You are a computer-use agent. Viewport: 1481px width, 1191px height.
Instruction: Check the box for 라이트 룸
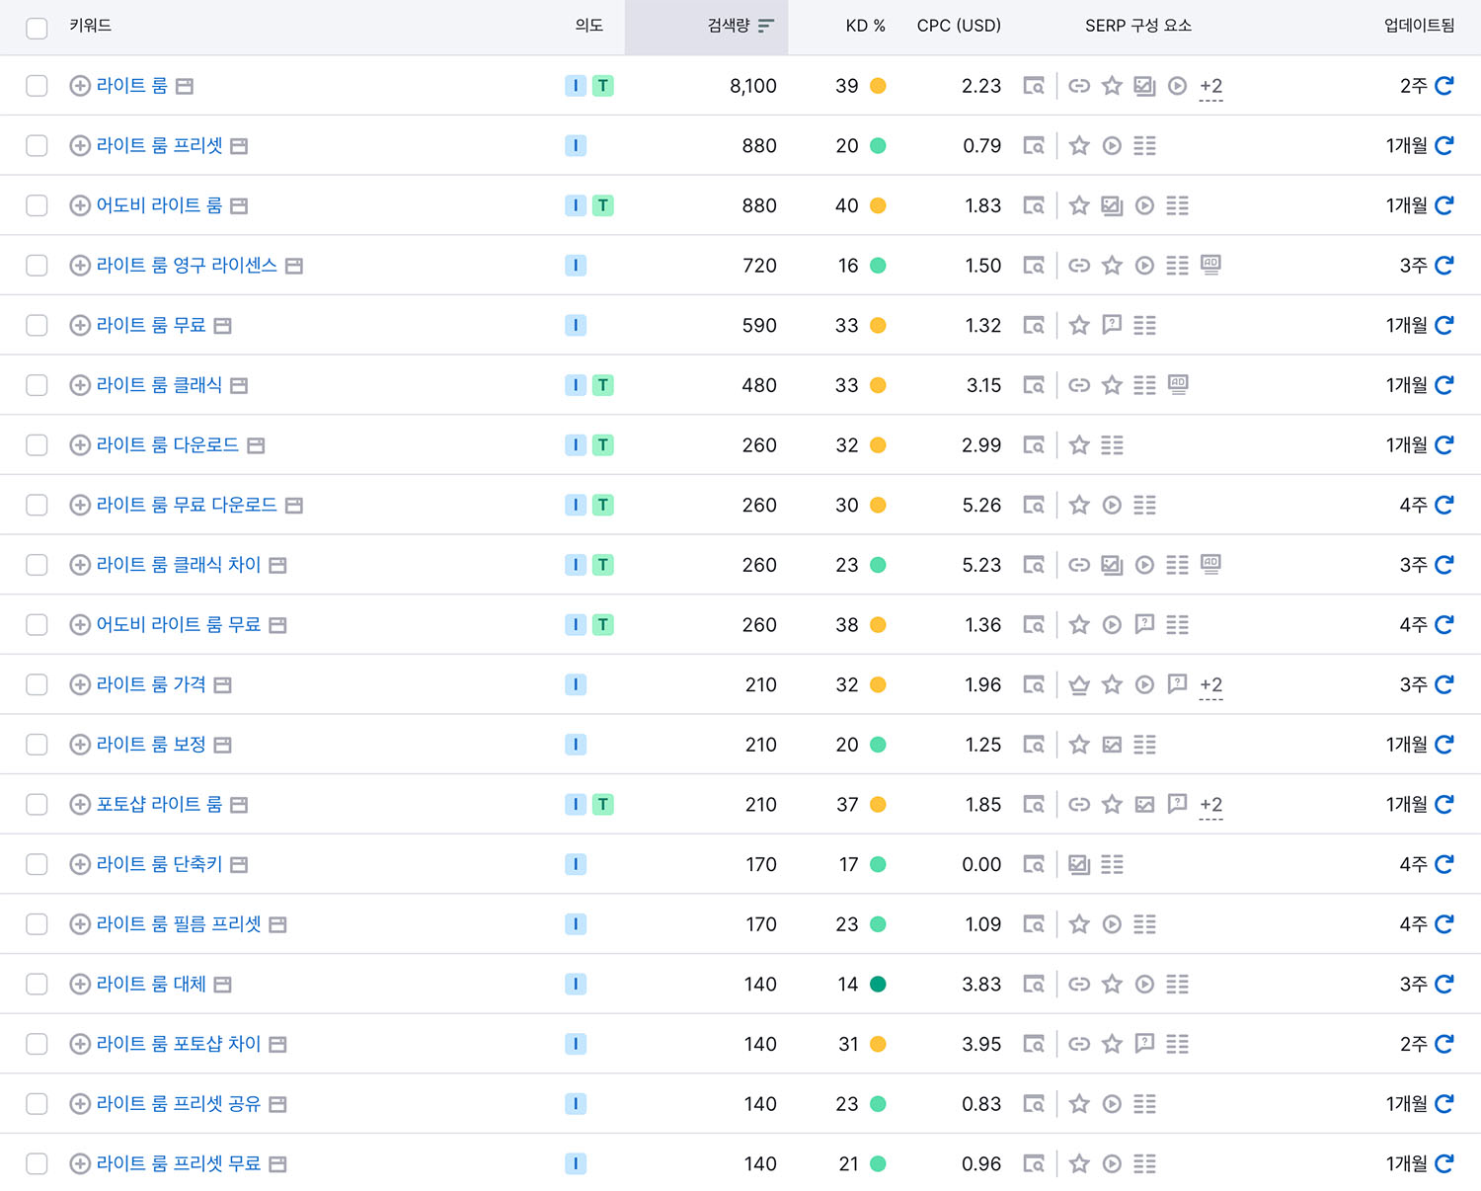click(x=37, y=86)
